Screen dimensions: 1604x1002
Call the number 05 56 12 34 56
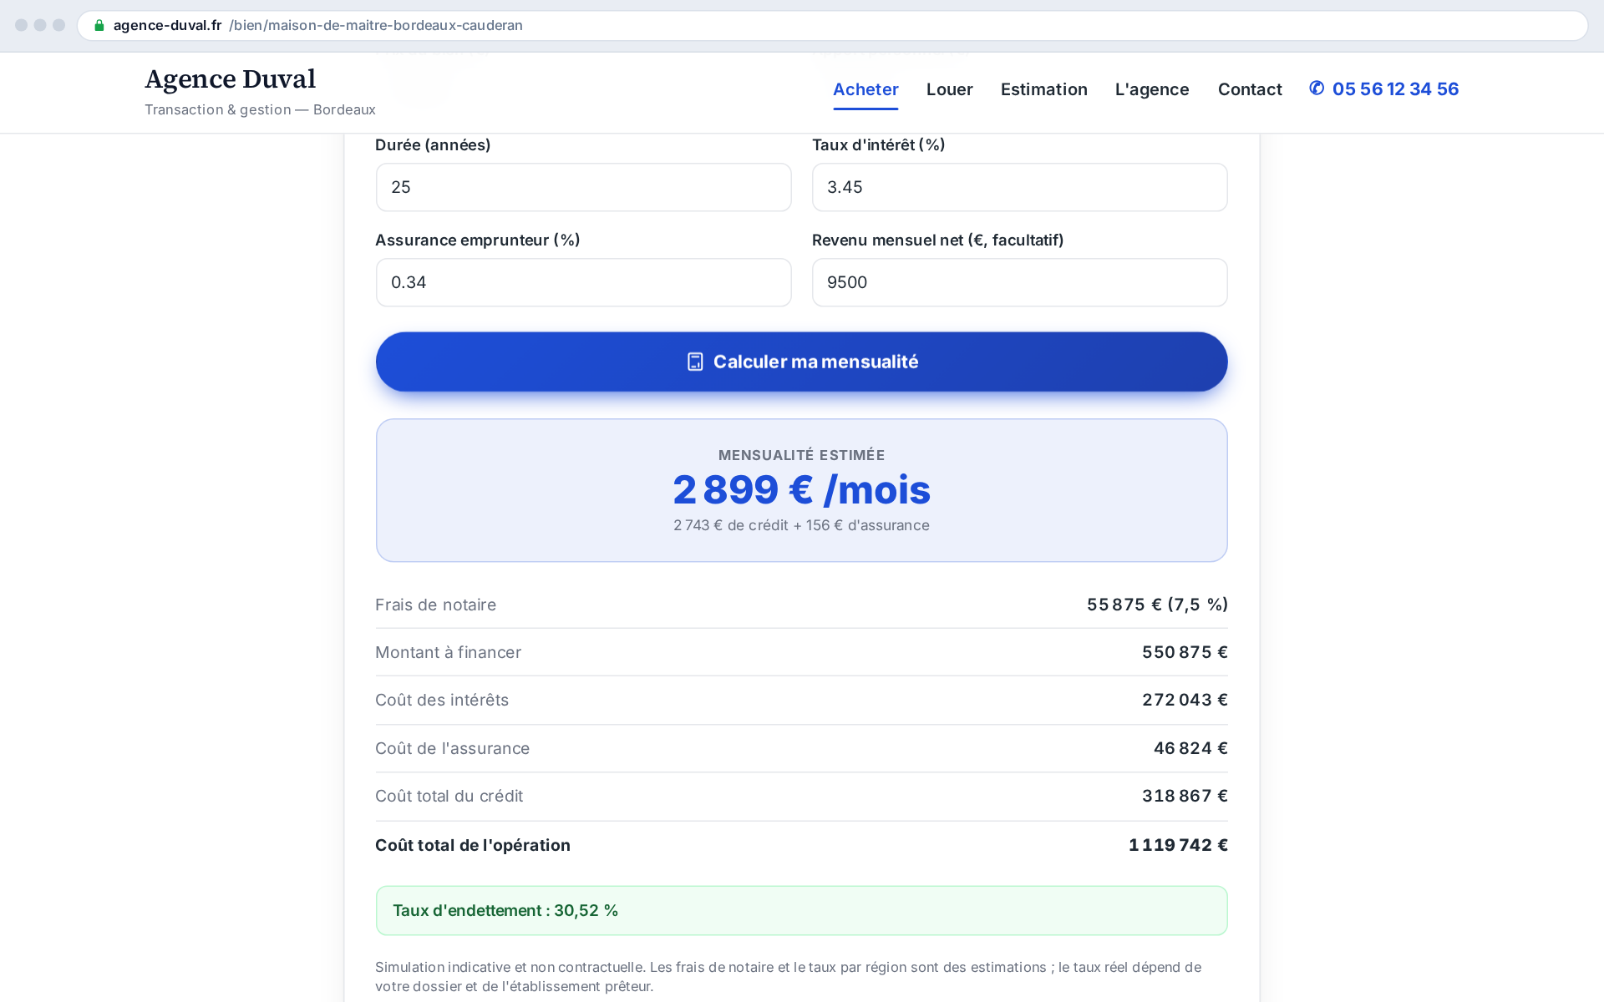coord(1395,89)
